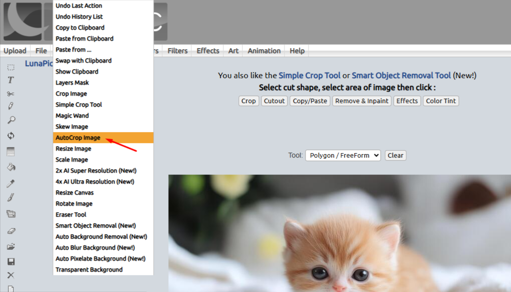Screen dimensions: 511x292
Task: Select the eraser tool icon
Action: (x=11, y=231)
